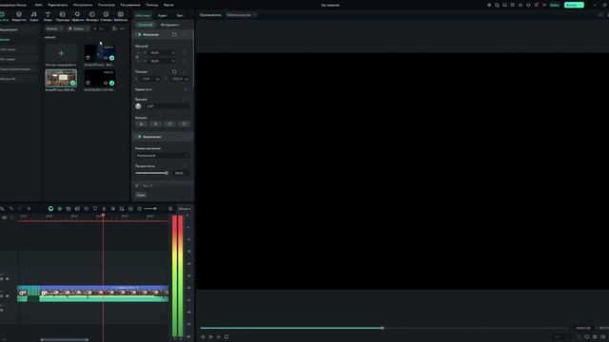Select the selected colorful video thumbnail in media bin

point(61,78)
